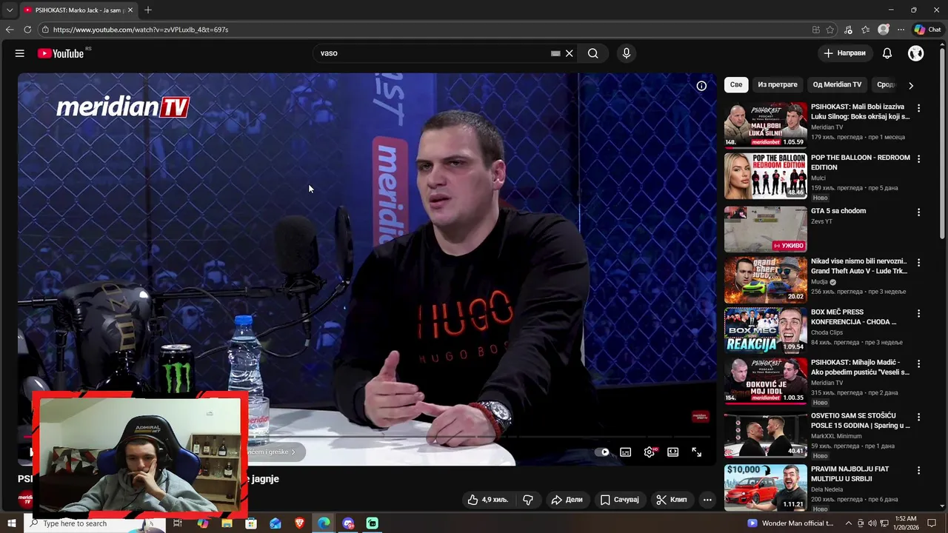This screenshot has width=948, height=533.
Task: Go to the YouTube home logo
Action: pyautogui.click(x=61, y=53)
